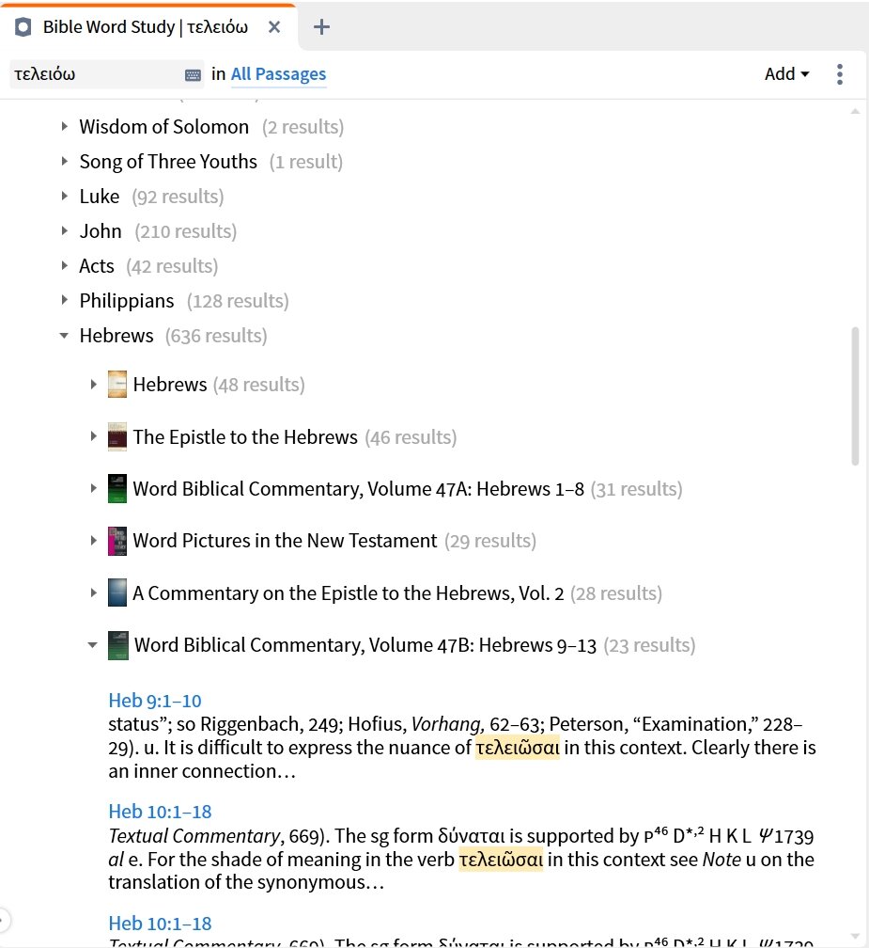This screenshot has width=869, height=948.
Task: Collapse the Hebrews 636 results section
Action: coord(64,336)
